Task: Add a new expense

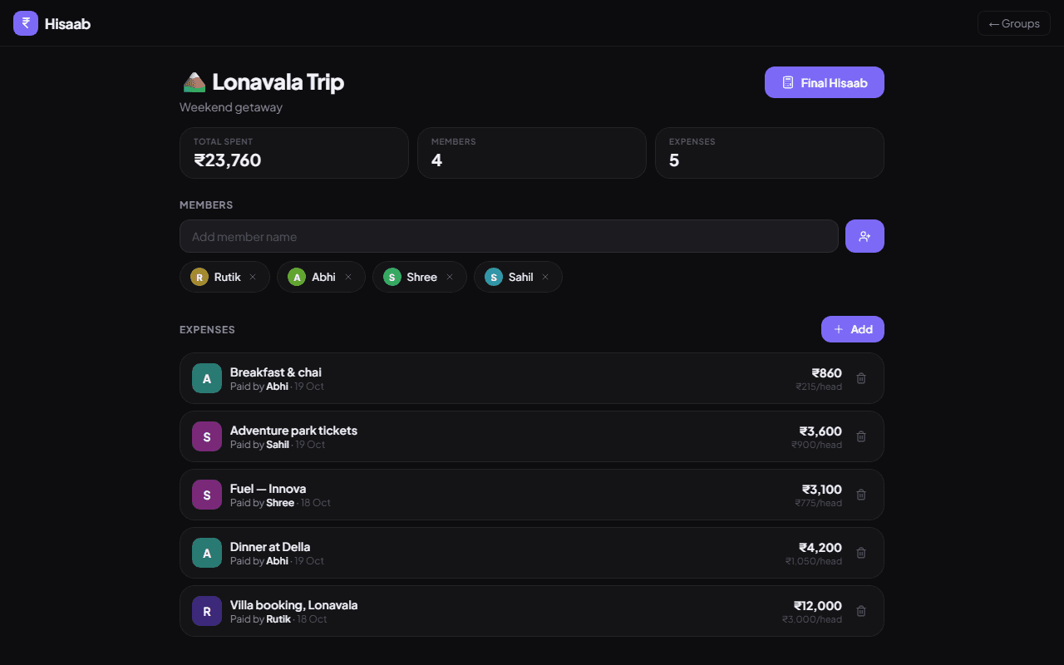Action: [853, 329]
